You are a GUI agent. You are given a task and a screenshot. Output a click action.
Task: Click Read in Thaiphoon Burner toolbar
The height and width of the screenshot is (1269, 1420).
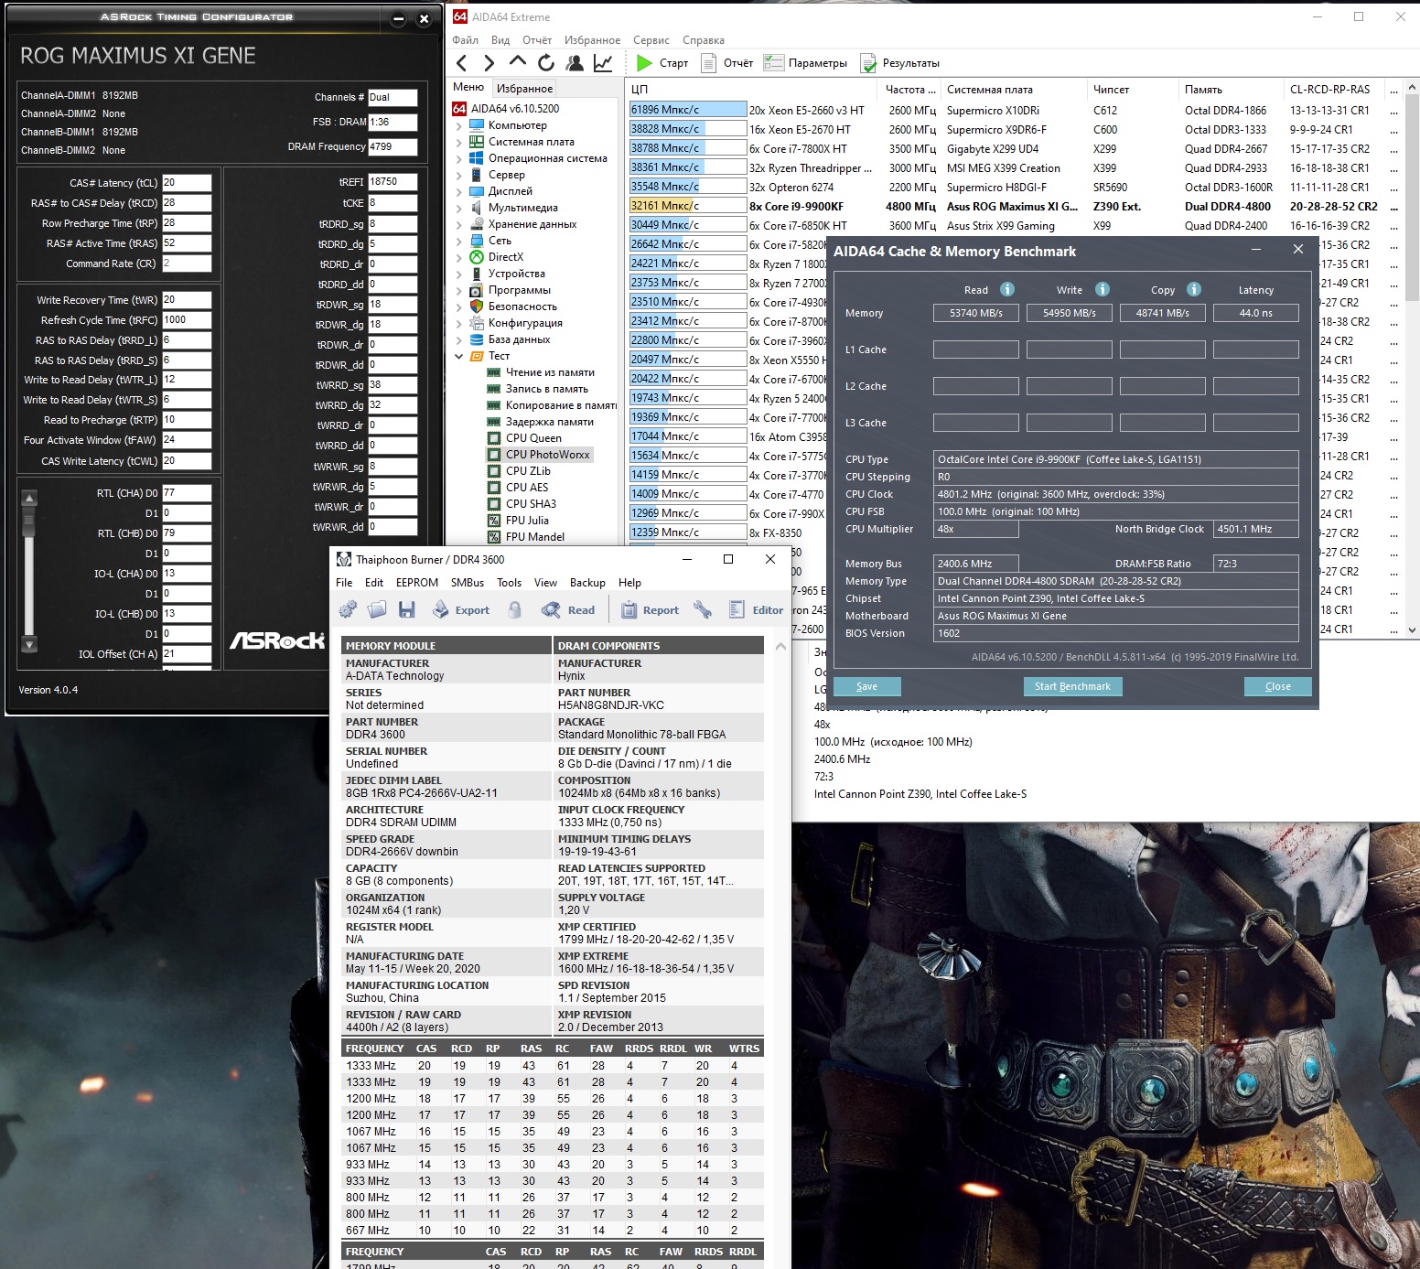[x=568, y=610]
